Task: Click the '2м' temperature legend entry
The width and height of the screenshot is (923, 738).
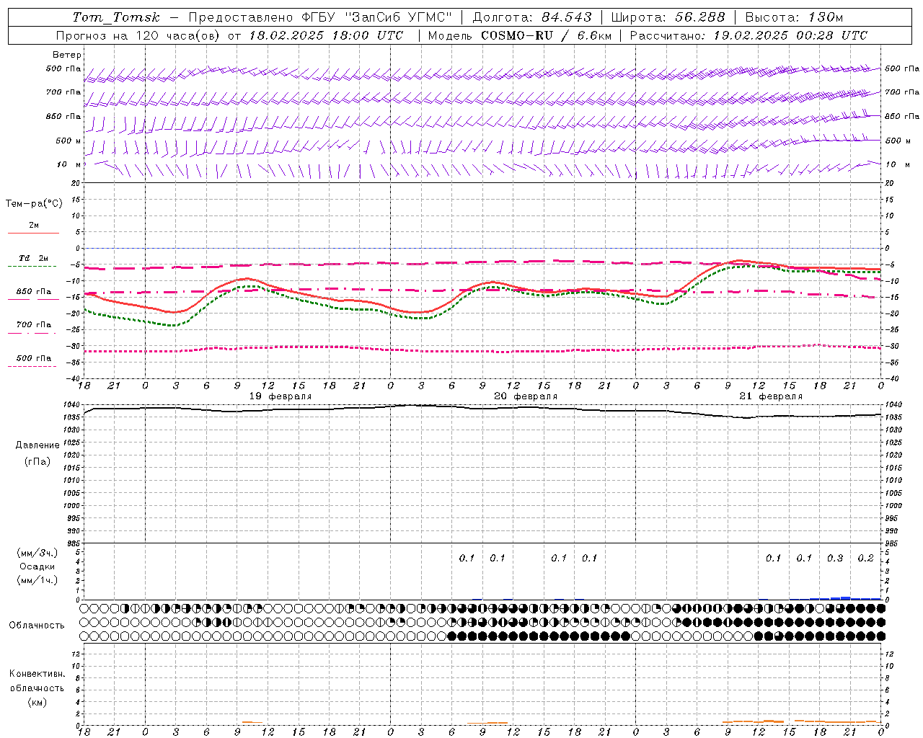Action: (x=34, y=226)
